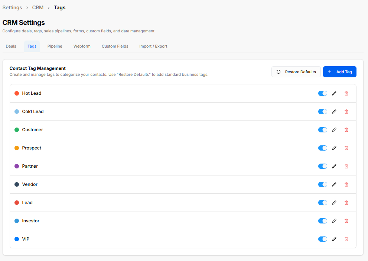Turn off the Customer tag switch
This screenshot has width=368, height=261.
point(323,130)
